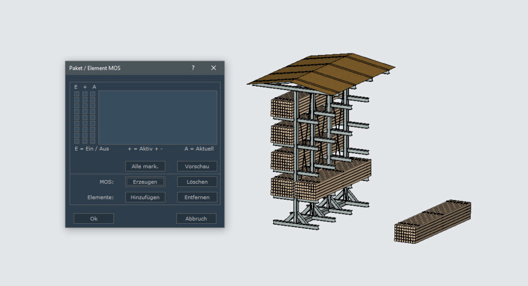Screen dimensions: 528x286
Task: Check the first checkbox in column A
Action: [x=93, y=94]
